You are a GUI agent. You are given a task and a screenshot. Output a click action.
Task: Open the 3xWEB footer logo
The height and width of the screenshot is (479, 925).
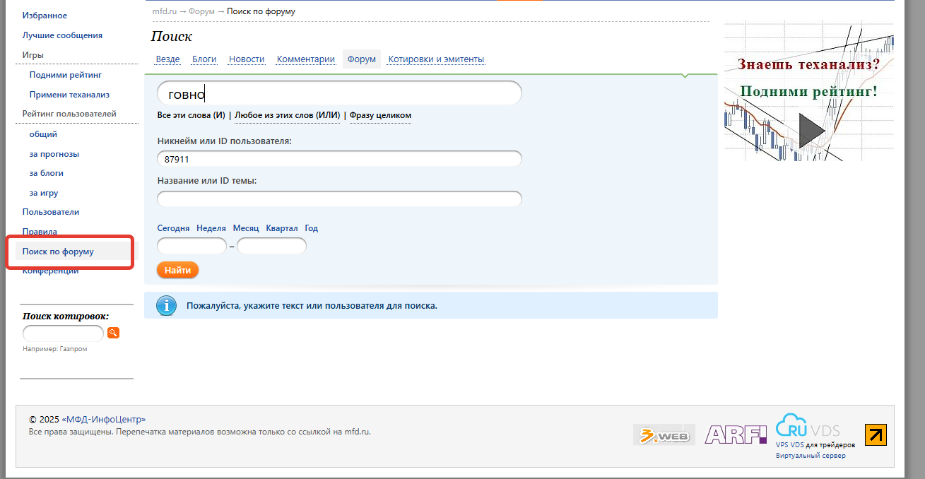[x=664, y=434]
